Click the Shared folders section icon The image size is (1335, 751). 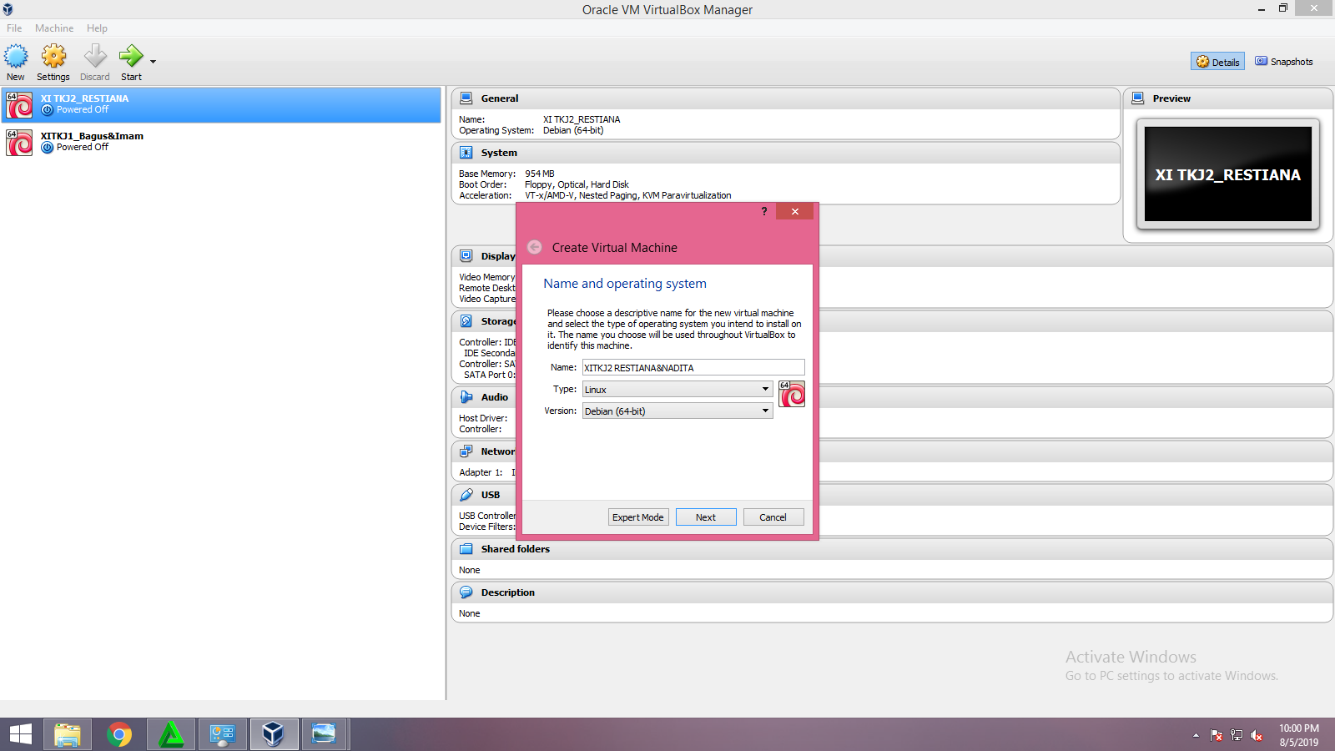tap(466, 549)
